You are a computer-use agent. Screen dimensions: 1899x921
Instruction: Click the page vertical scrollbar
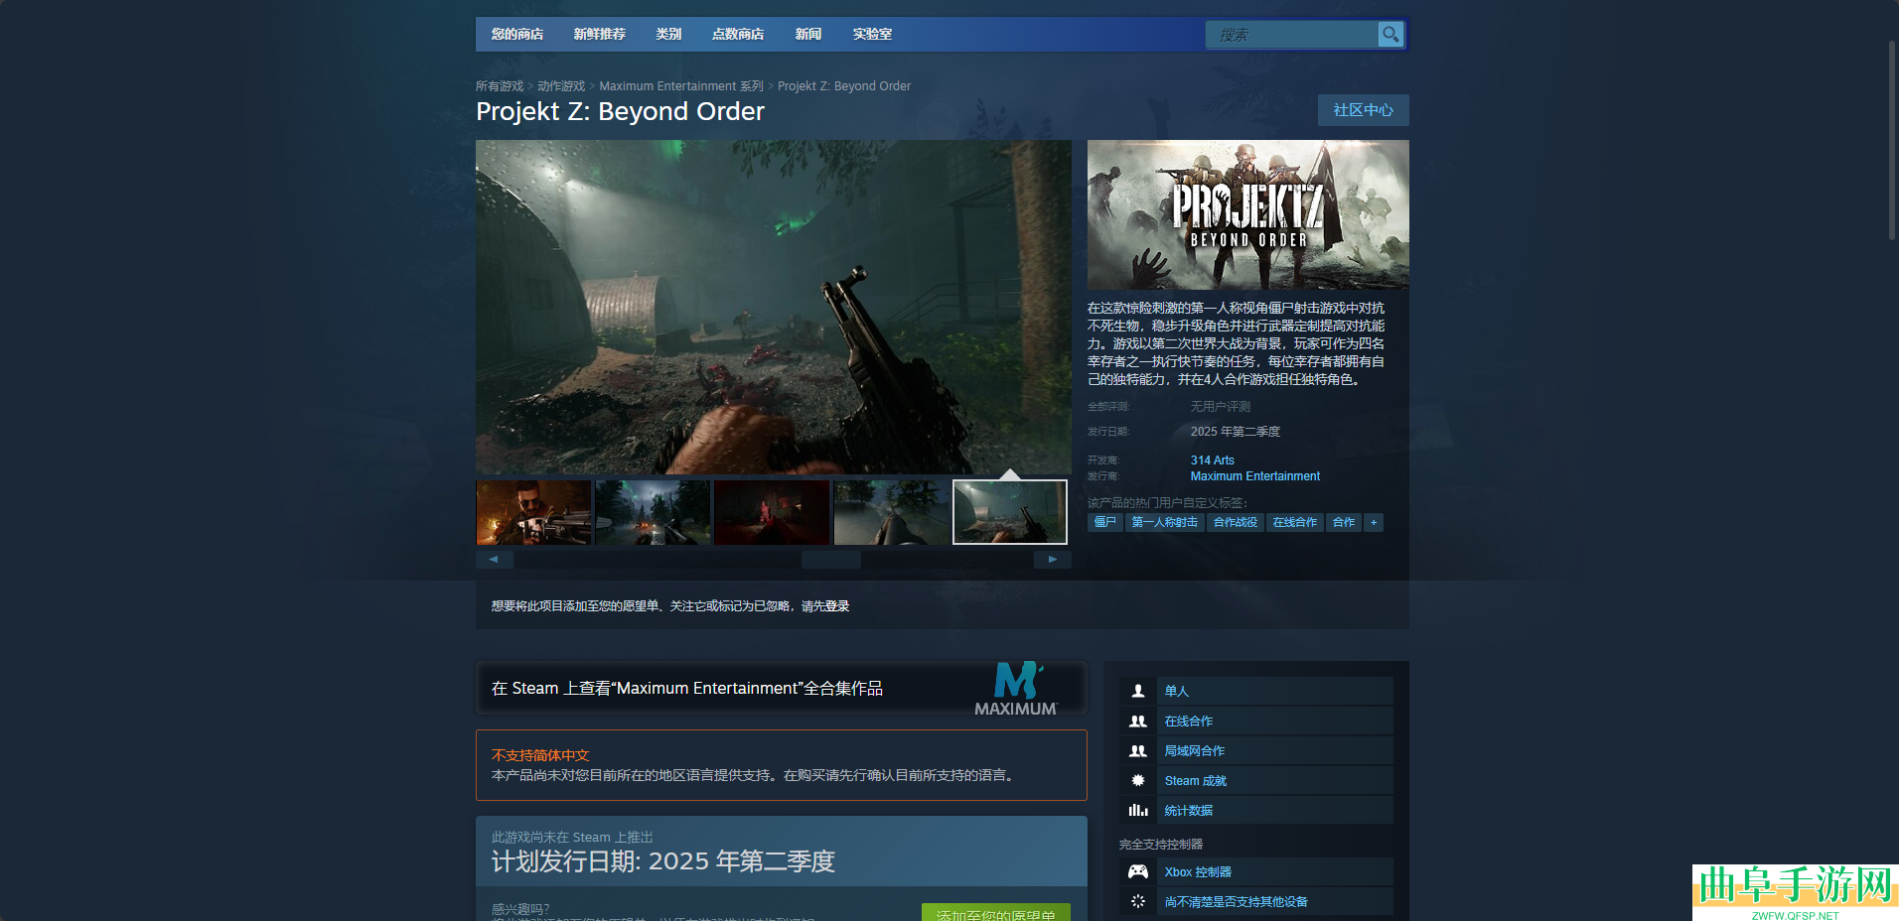click(x=1892, y=139)
